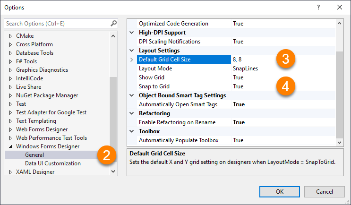Select the Snap to Grid True value

(x=238, y=86)
